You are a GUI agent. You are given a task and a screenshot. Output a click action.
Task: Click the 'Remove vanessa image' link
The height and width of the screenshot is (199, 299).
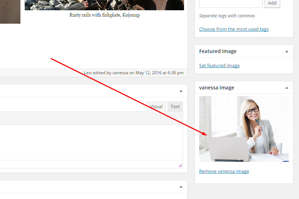click(224, 171)
